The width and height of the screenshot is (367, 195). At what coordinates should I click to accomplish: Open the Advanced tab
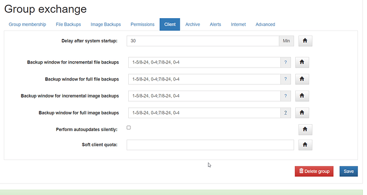pyautogui.click(x=265, y=25)
